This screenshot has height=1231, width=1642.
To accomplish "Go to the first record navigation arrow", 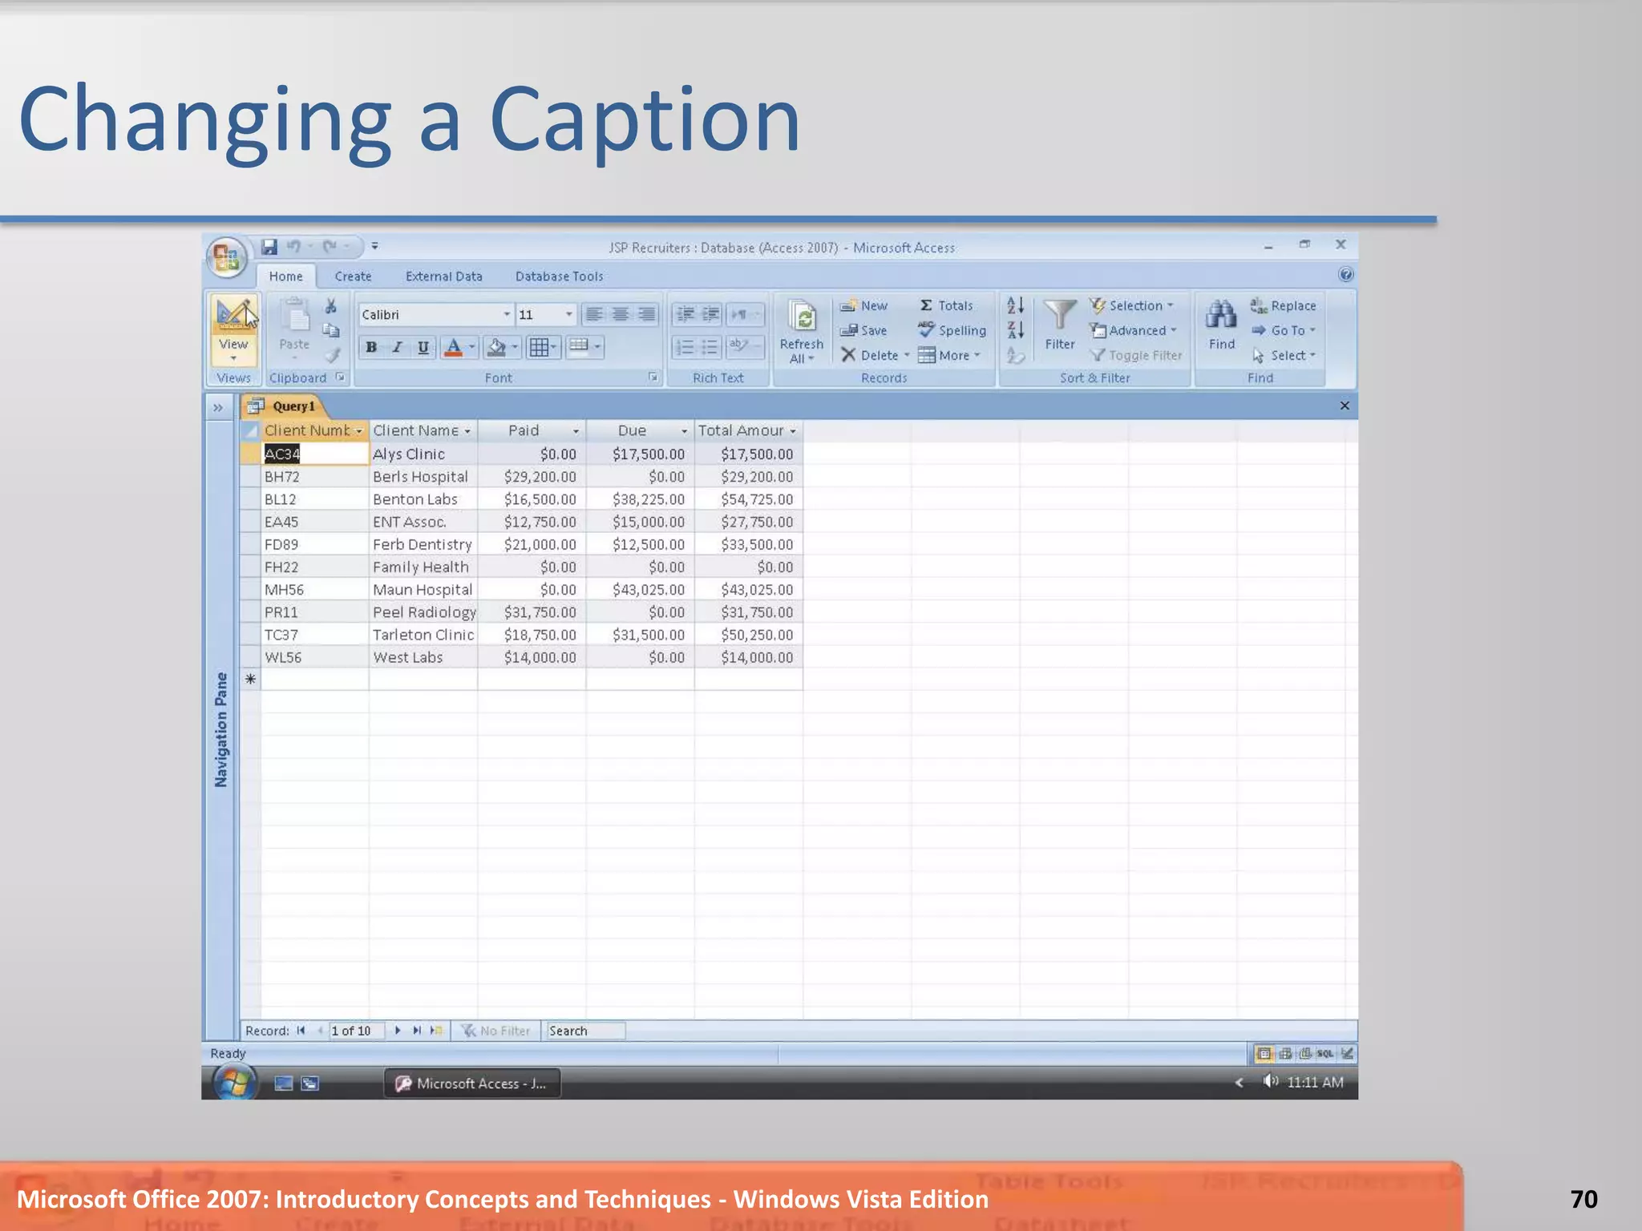I will (x=301, y=1031).
